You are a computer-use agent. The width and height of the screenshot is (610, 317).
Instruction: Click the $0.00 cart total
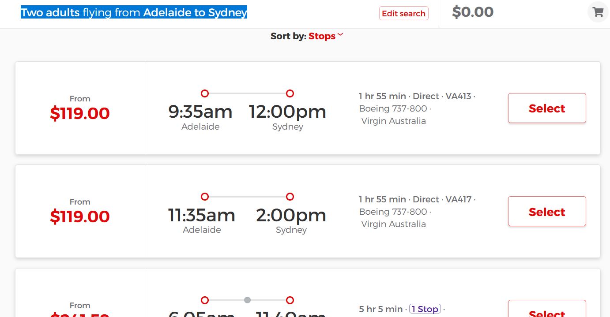pyautogui.click(x=473, y=12)
